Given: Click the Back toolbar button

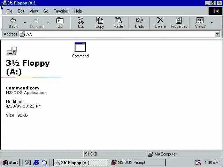Looking at the screenshot, I should 13,23.
